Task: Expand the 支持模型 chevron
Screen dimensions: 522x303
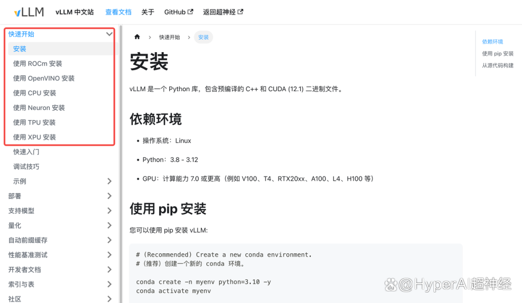Action: tap(109, 210)
